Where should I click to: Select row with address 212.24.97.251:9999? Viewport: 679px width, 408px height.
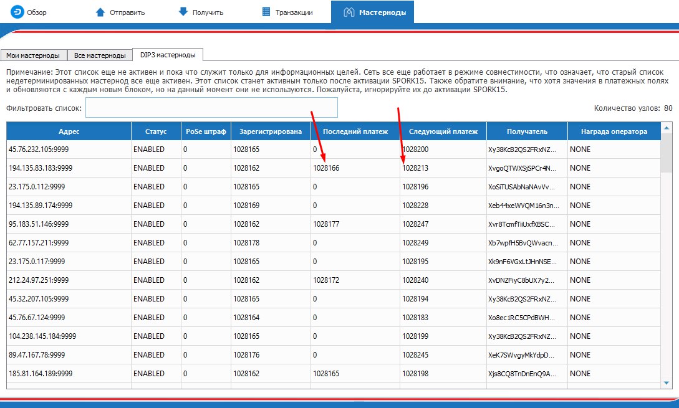coord(334,280)
